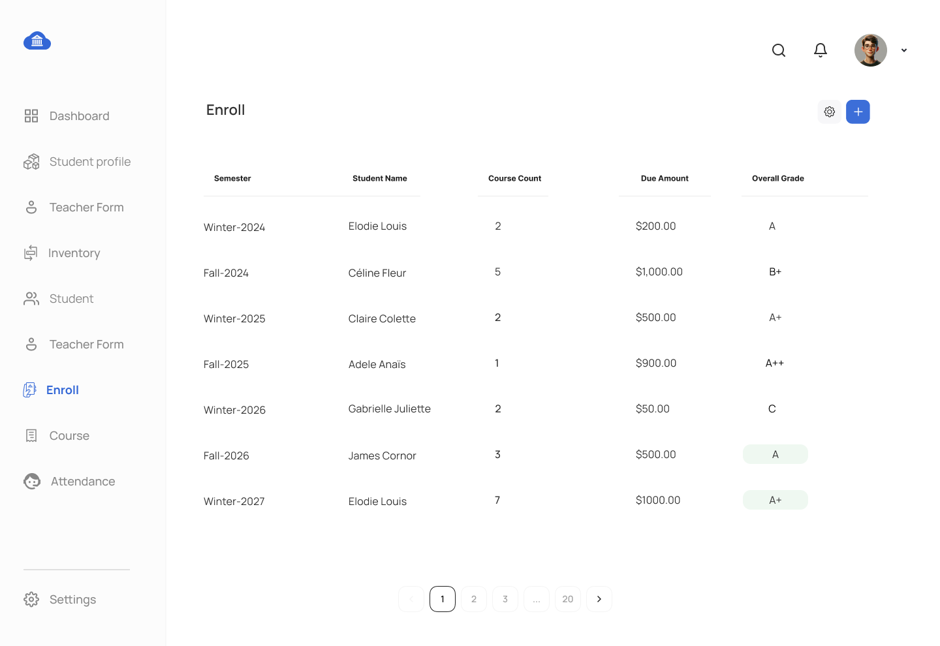The height and width of the screenshot is (646, 940).
Task: Click the Student profile cubes icon
Action: (x=31, y=162)
